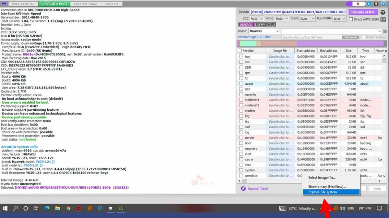Choose Explore File system entry

[x=331, y=192]
